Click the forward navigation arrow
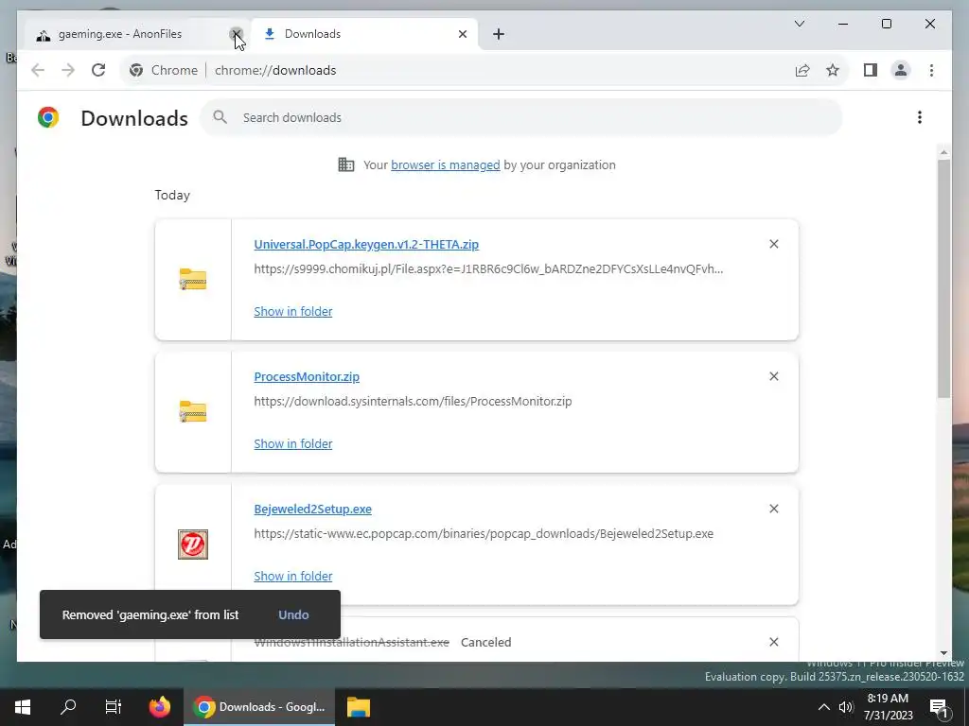 [x=68, y=70]
